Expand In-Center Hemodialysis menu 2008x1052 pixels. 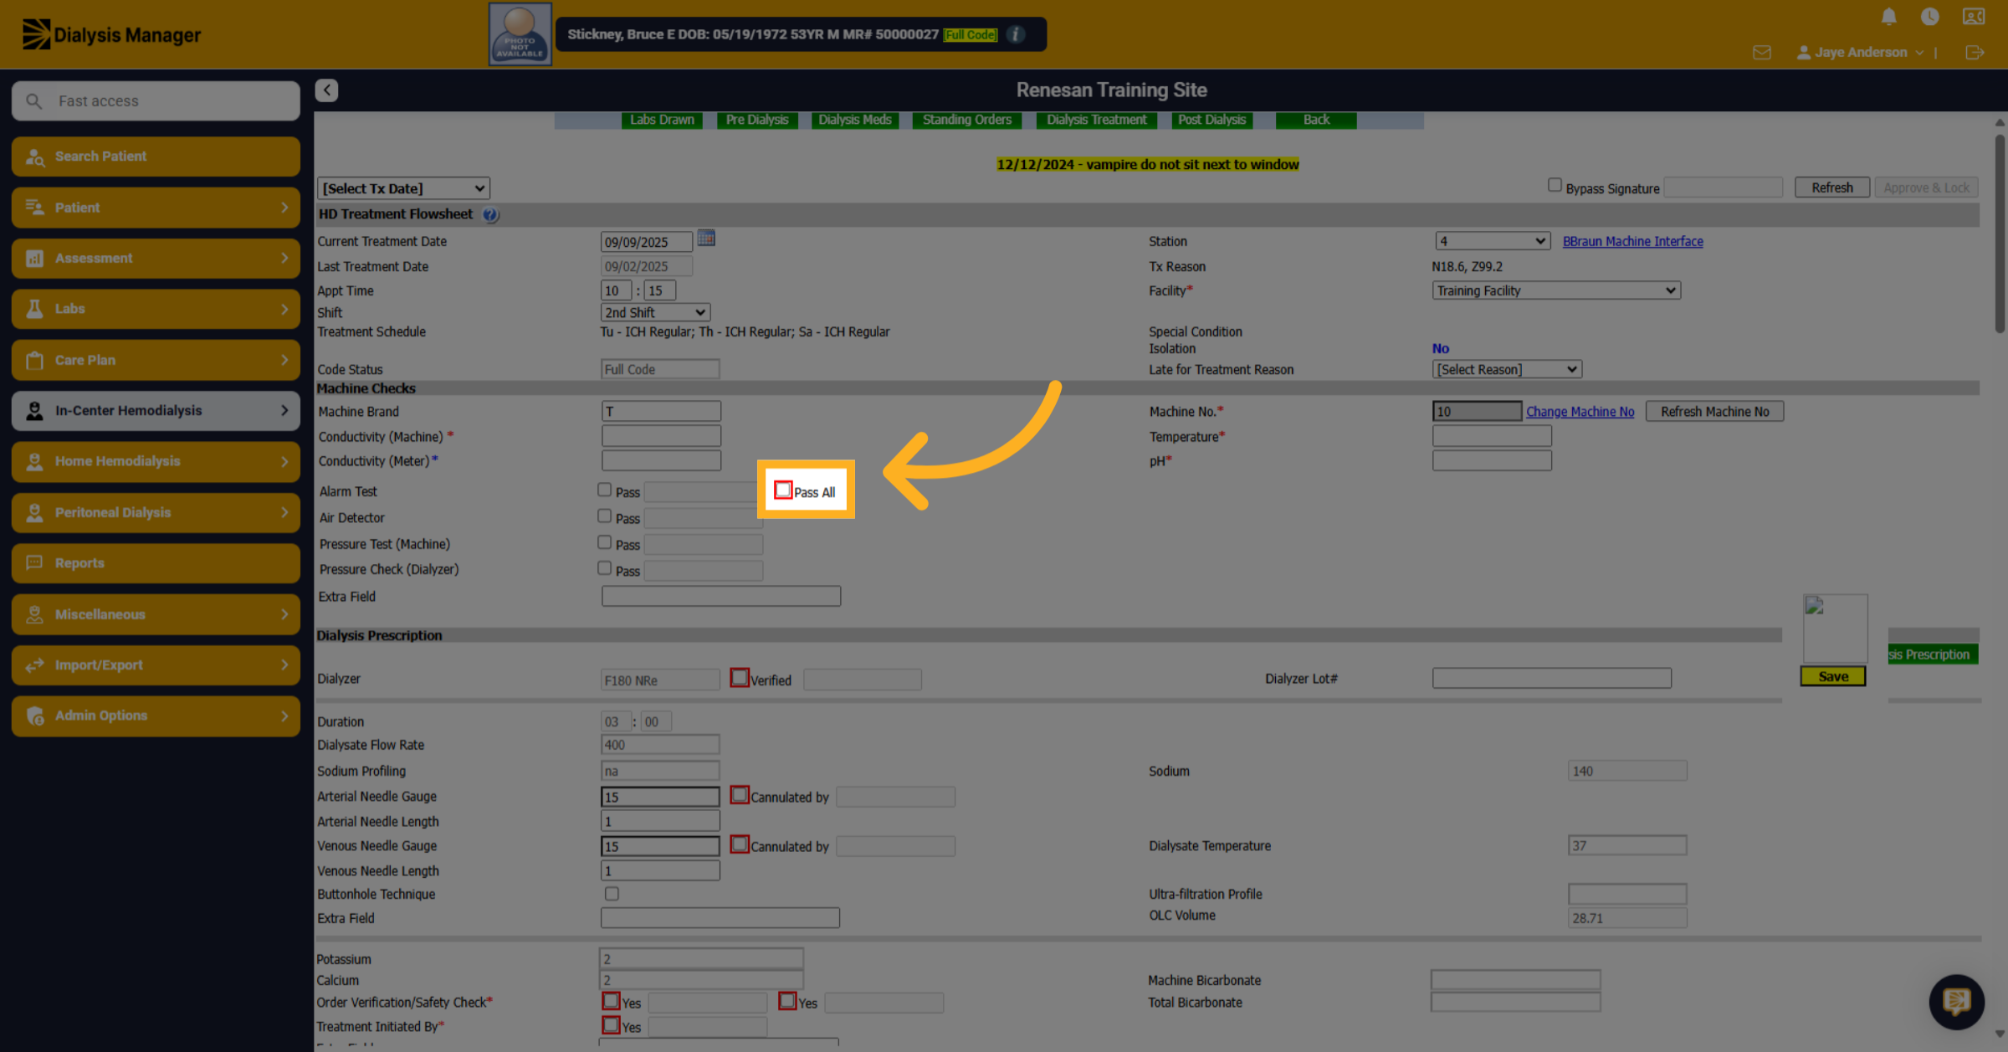tap(156, 411)
